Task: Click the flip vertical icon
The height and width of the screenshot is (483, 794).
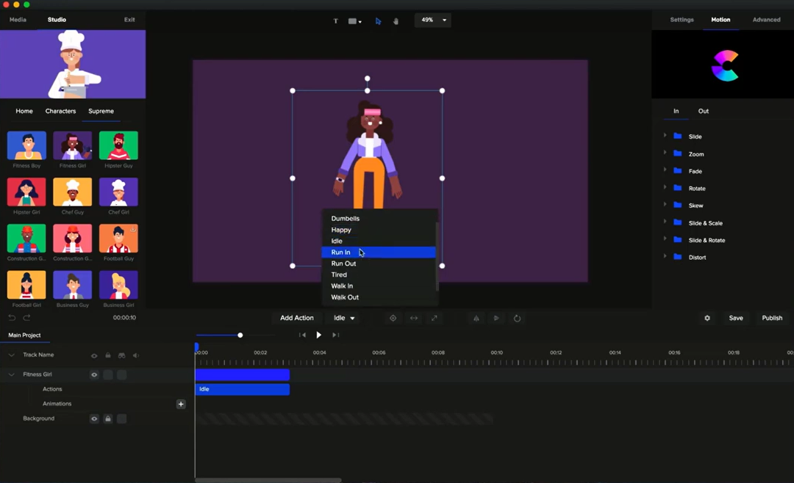Action: pos(496,318)
